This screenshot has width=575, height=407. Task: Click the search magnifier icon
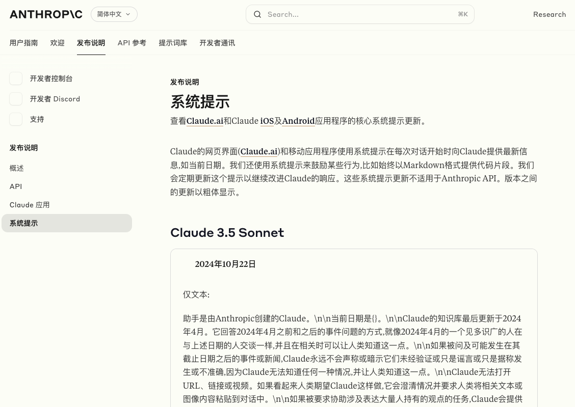[257, 14]
